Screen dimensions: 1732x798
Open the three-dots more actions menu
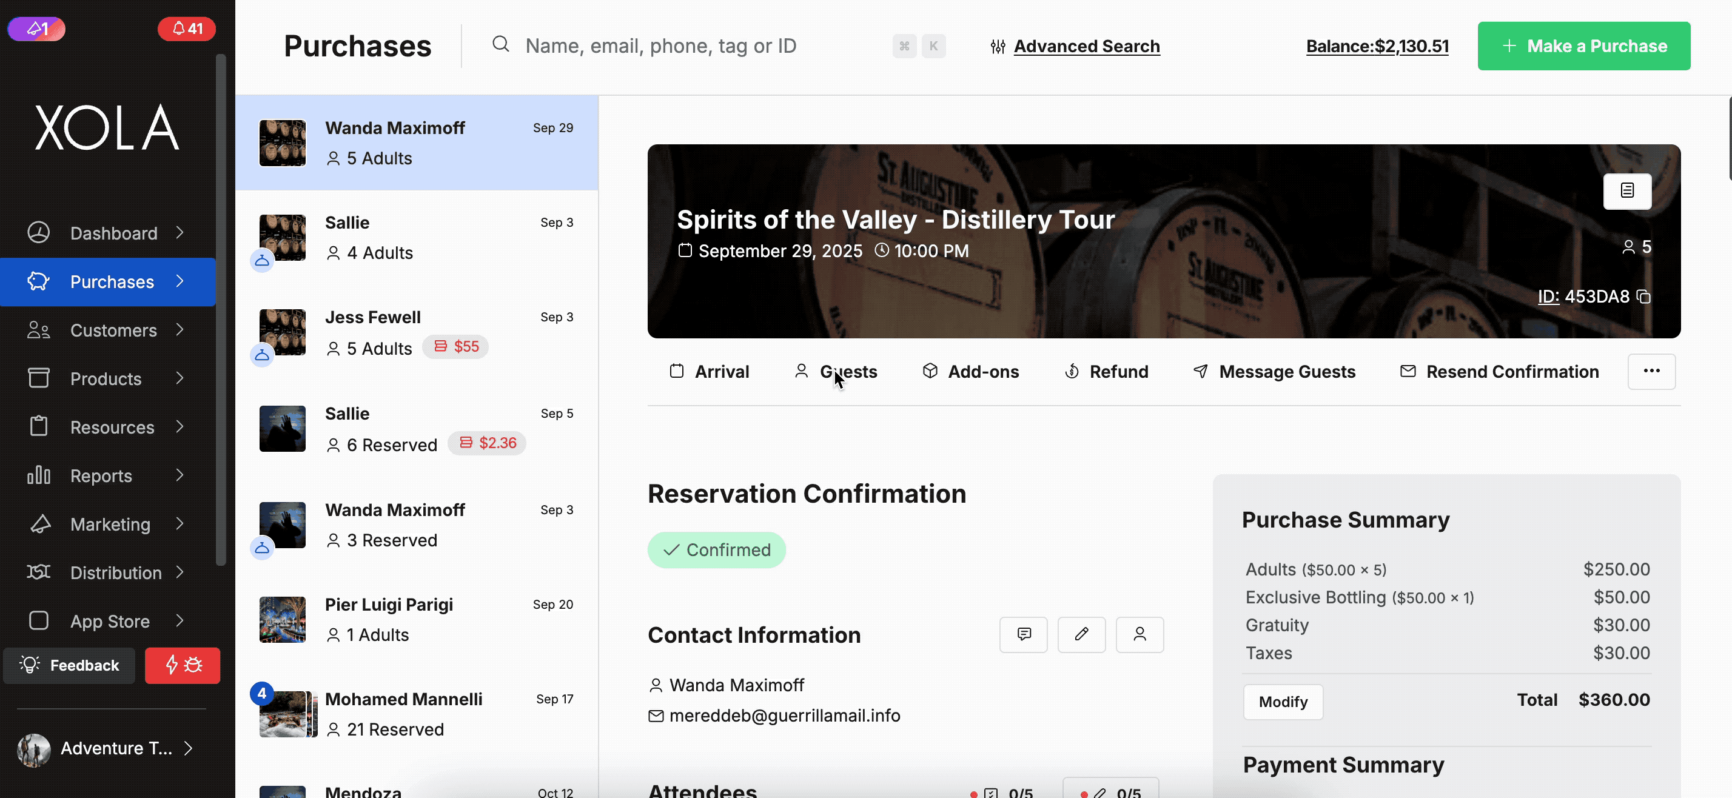pyautogui.click(x=1651, y=371)
